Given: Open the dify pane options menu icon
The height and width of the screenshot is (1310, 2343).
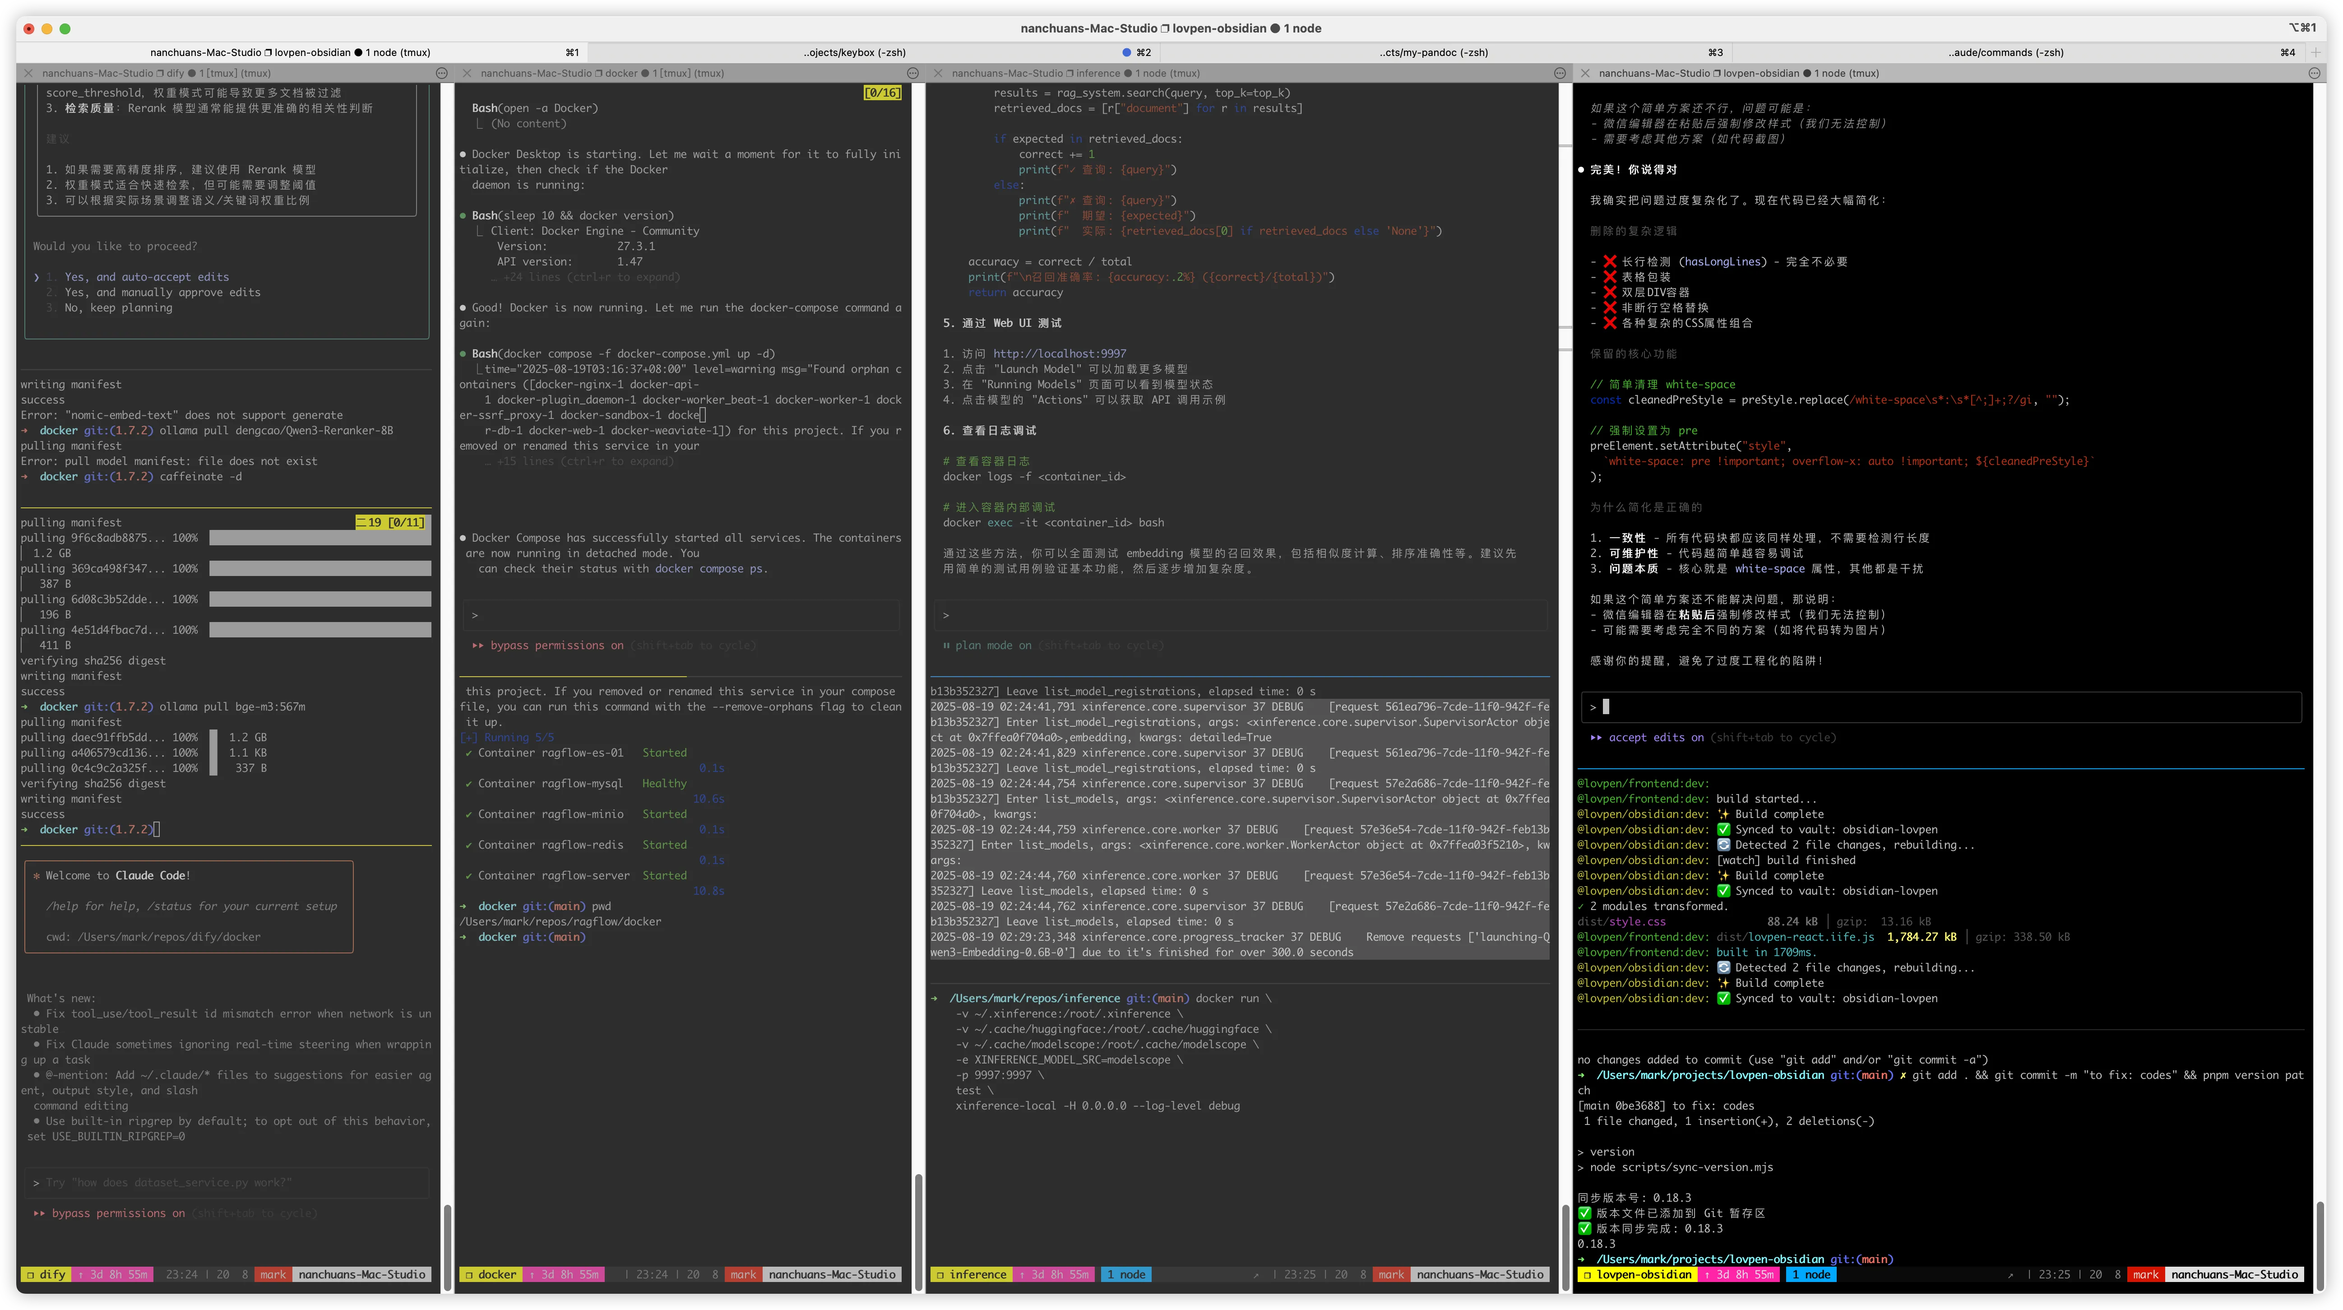Looking at the screenshot, I should click(x=442, y=73).
